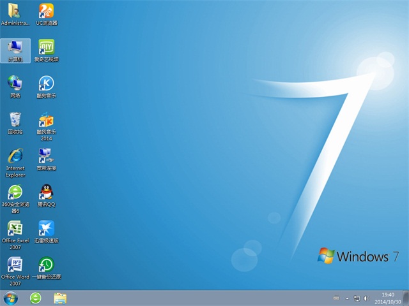
Task: Select the 酷我音乐 2014 shortcut
Action: (47, 126)
